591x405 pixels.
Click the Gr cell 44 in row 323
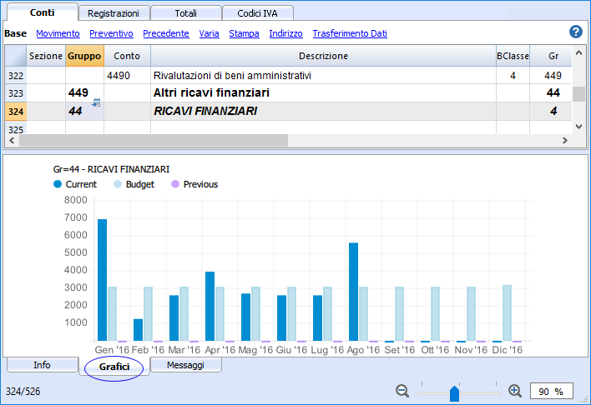pos(551,93)
